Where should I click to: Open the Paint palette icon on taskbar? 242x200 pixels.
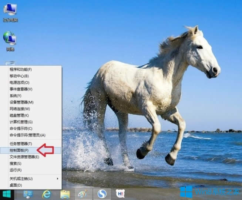click(83, 194)
